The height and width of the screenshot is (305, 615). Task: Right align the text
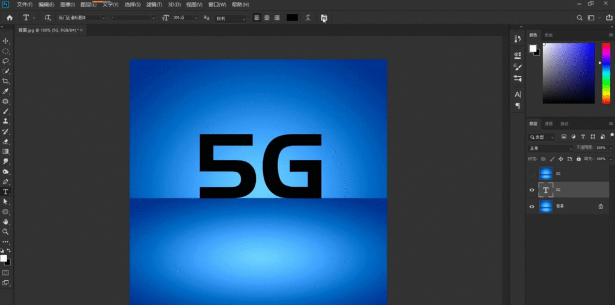(x=277, y=17)
